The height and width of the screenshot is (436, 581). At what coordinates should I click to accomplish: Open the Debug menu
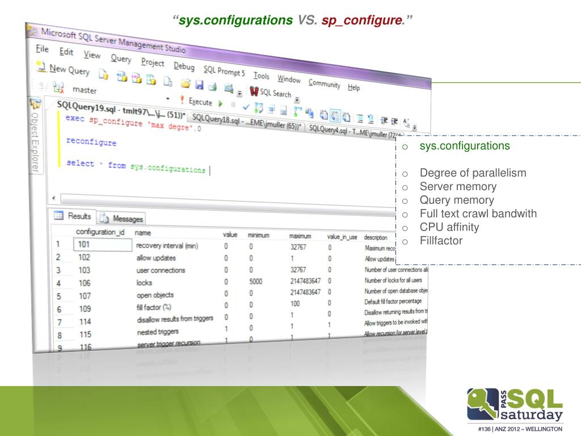(x=184, y=66)
